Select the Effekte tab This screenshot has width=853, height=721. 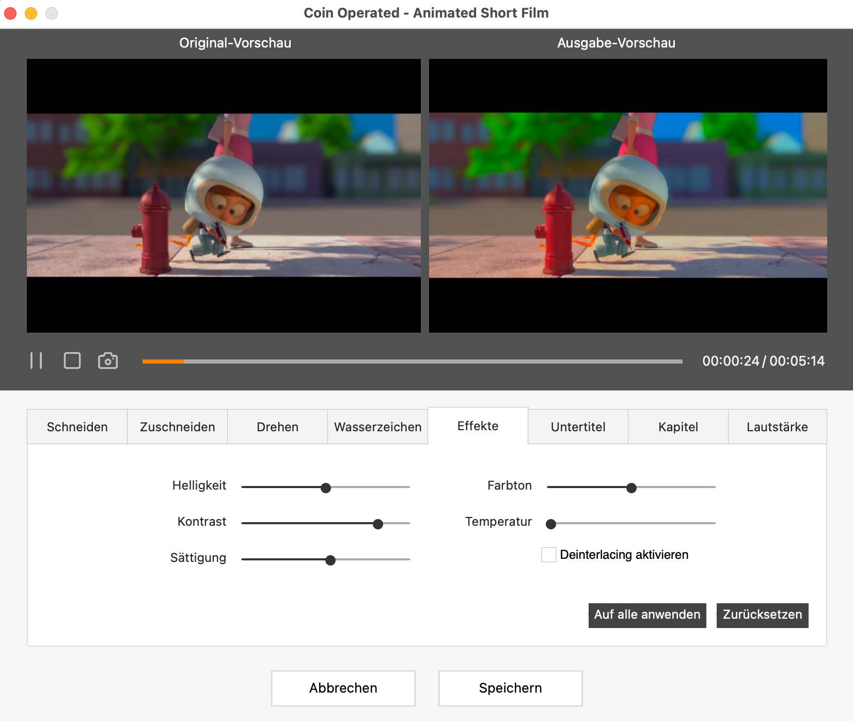coord(478,426)
